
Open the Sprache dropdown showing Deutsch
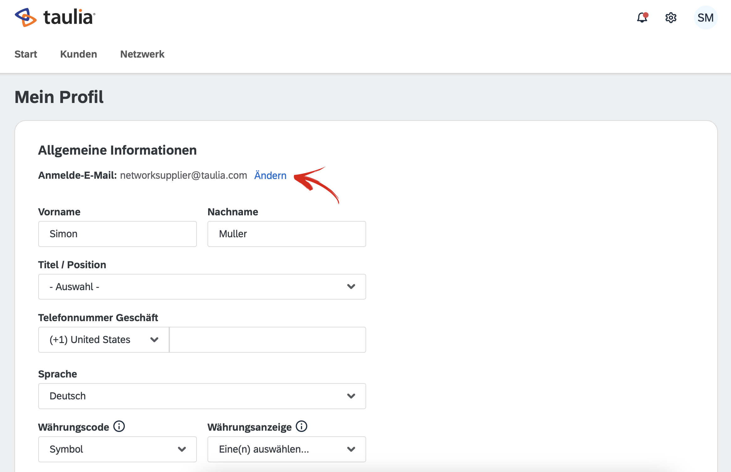[202, 396]
